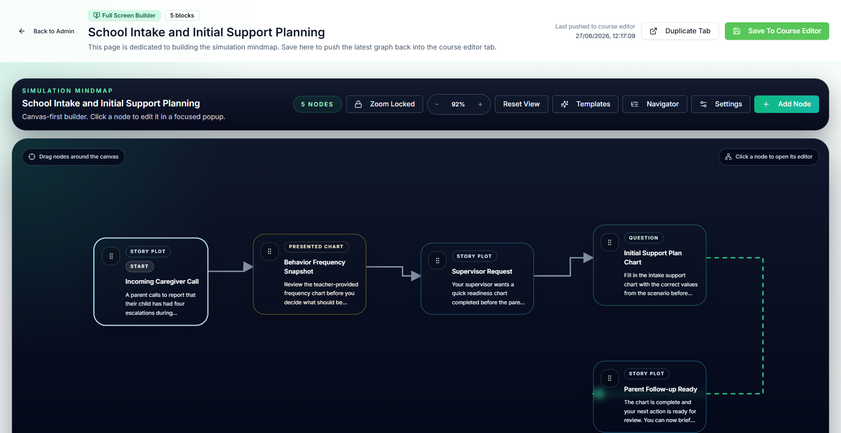This screenshot has height=433, width=841.
Task: Save the graph to Course Editor
Action: pyautogui.click(x=777, y=31)
